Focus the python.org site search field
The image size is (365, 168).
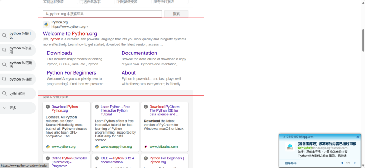pos(102,14)
